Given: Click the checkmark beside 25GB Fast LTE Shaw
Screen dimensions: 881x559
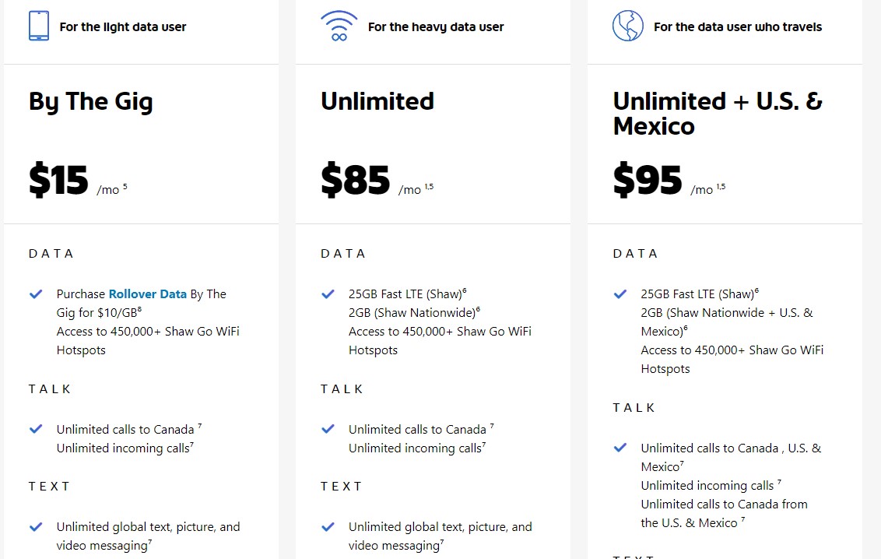Looking at the screenshot, I should 328,294.
